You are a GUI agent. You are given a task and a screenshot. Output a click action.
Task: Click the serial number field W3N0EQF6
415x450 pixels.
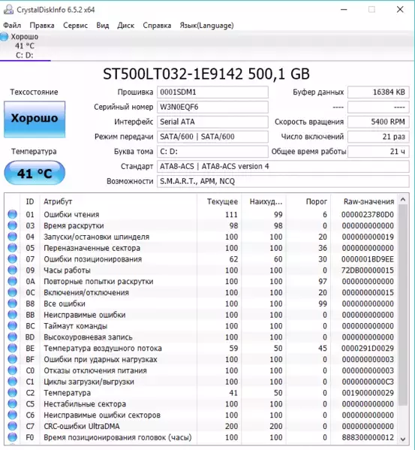point(212,107)
